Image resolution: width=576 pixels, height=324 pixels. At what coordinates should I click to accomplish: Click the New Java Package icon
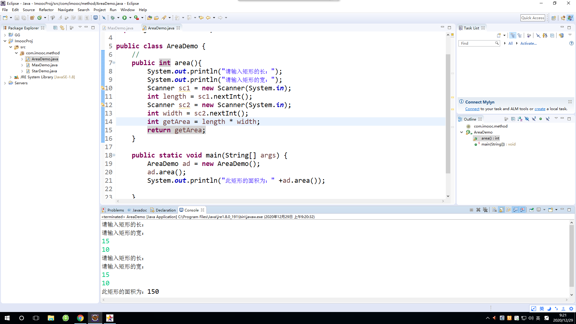coord(32,18)
